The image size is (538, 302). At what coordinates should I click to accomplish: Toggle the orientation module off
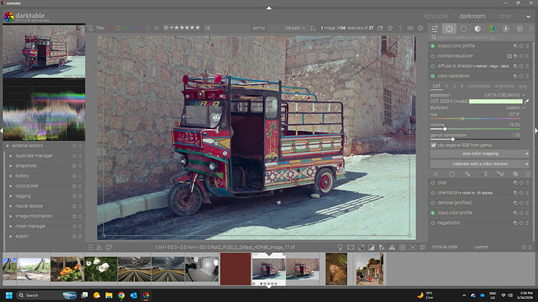tap(433, 193)
